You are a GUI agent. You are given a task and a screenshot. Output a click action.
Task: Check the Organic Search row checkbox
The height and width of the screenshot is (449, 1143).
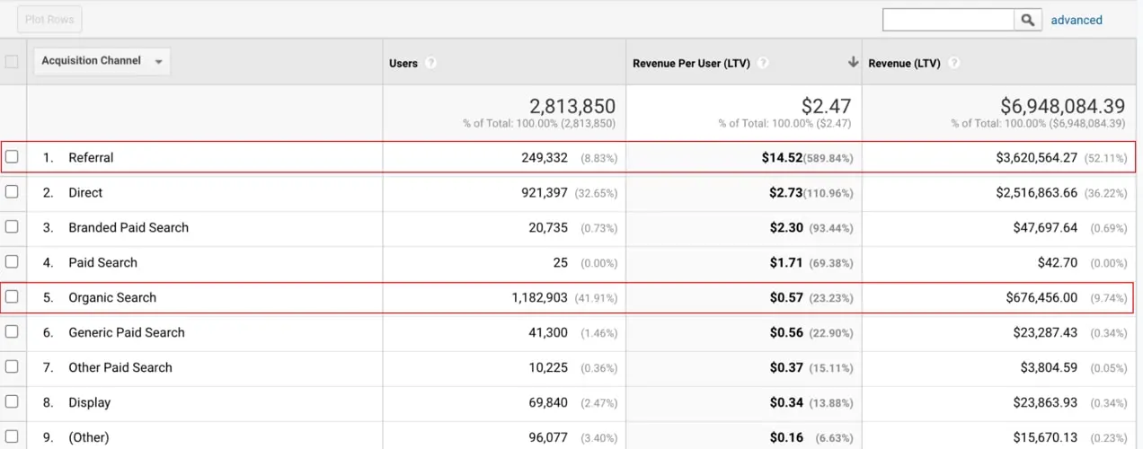[12, 296]
